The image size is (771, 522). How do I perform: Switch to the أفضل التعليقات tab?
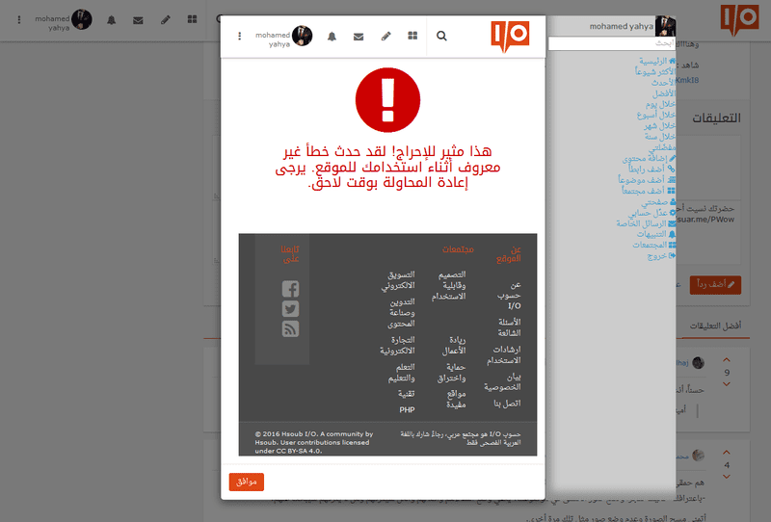[715, 326]
